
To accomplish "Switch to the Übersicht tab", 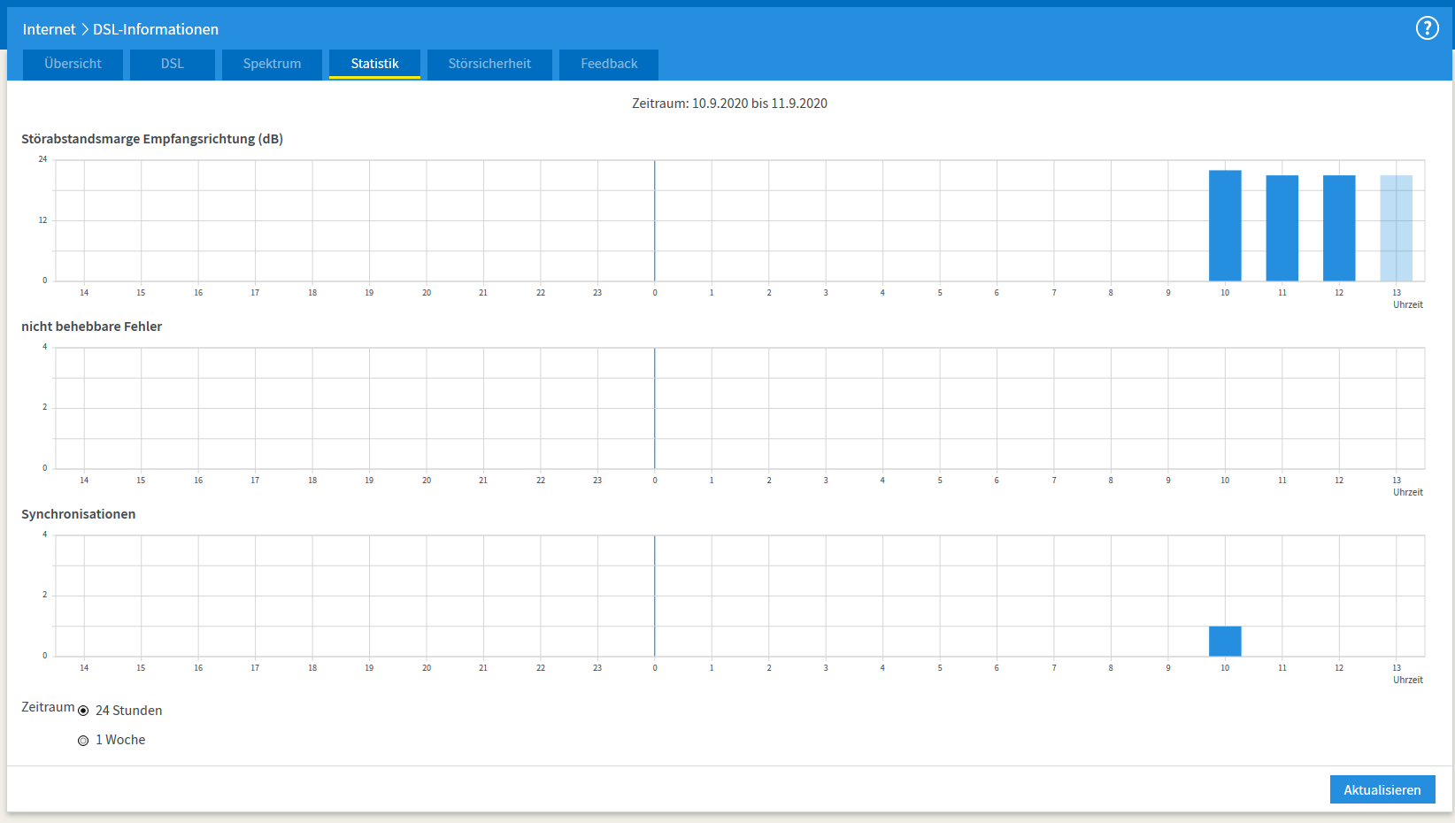I will tap(73, 64).
